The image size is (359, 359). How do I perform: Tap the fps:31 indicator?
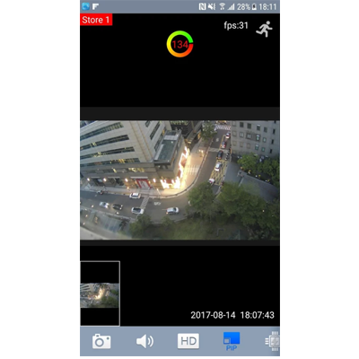point(236,25)
